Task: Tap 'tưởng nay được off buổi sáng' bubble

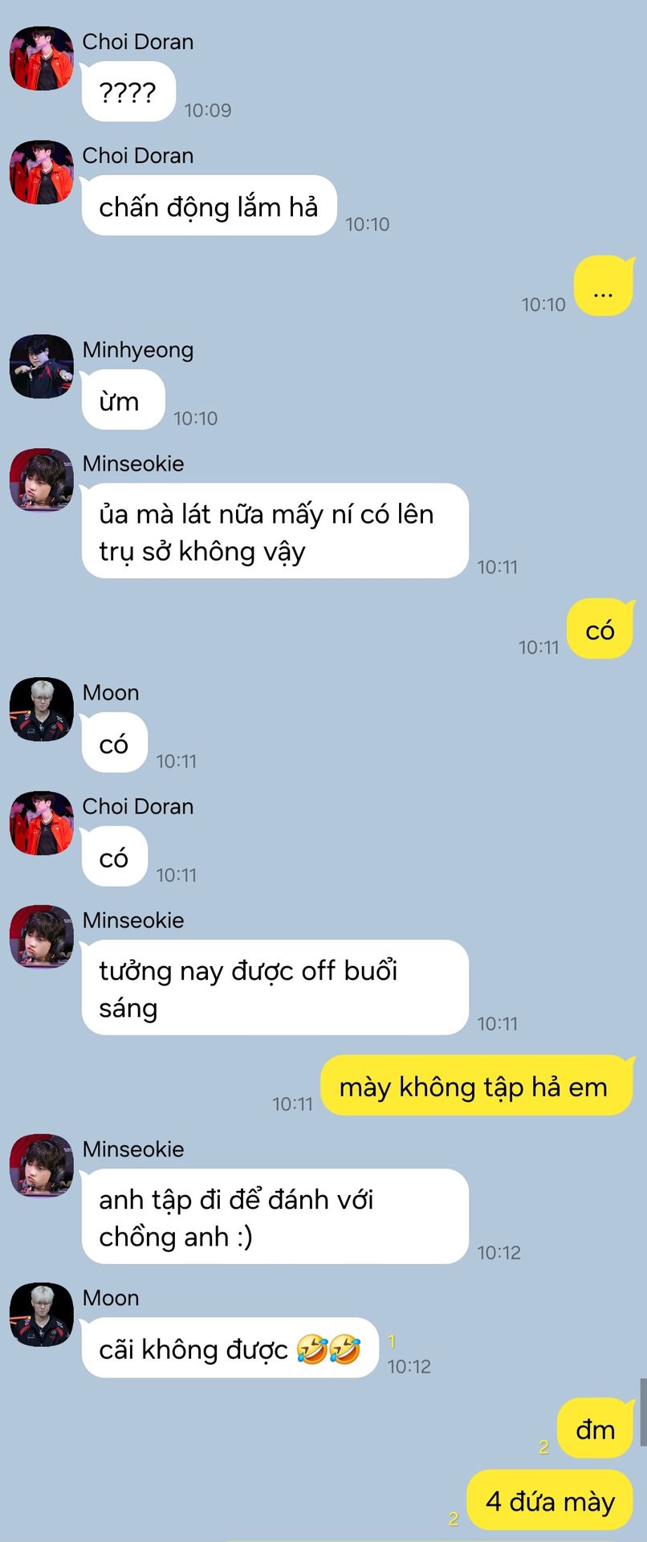Action: pos(275,988)
